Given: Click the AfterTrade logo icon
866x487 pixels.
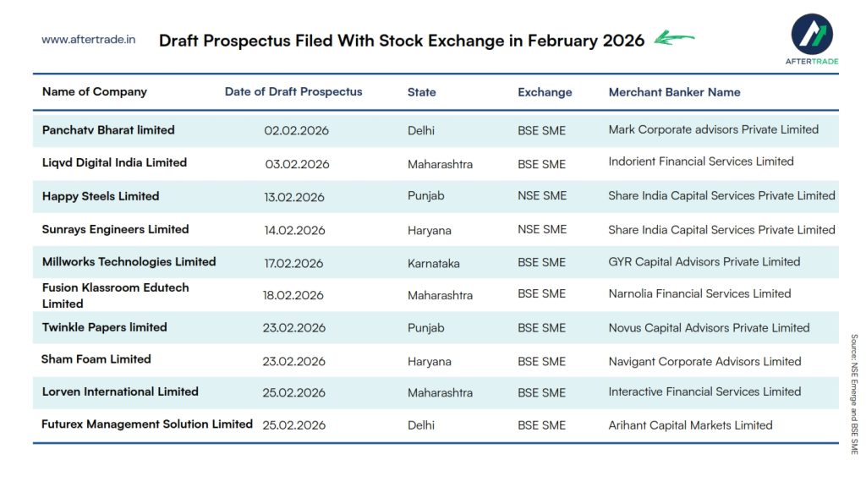Looking at the screenshot, I should click(812, 34).
